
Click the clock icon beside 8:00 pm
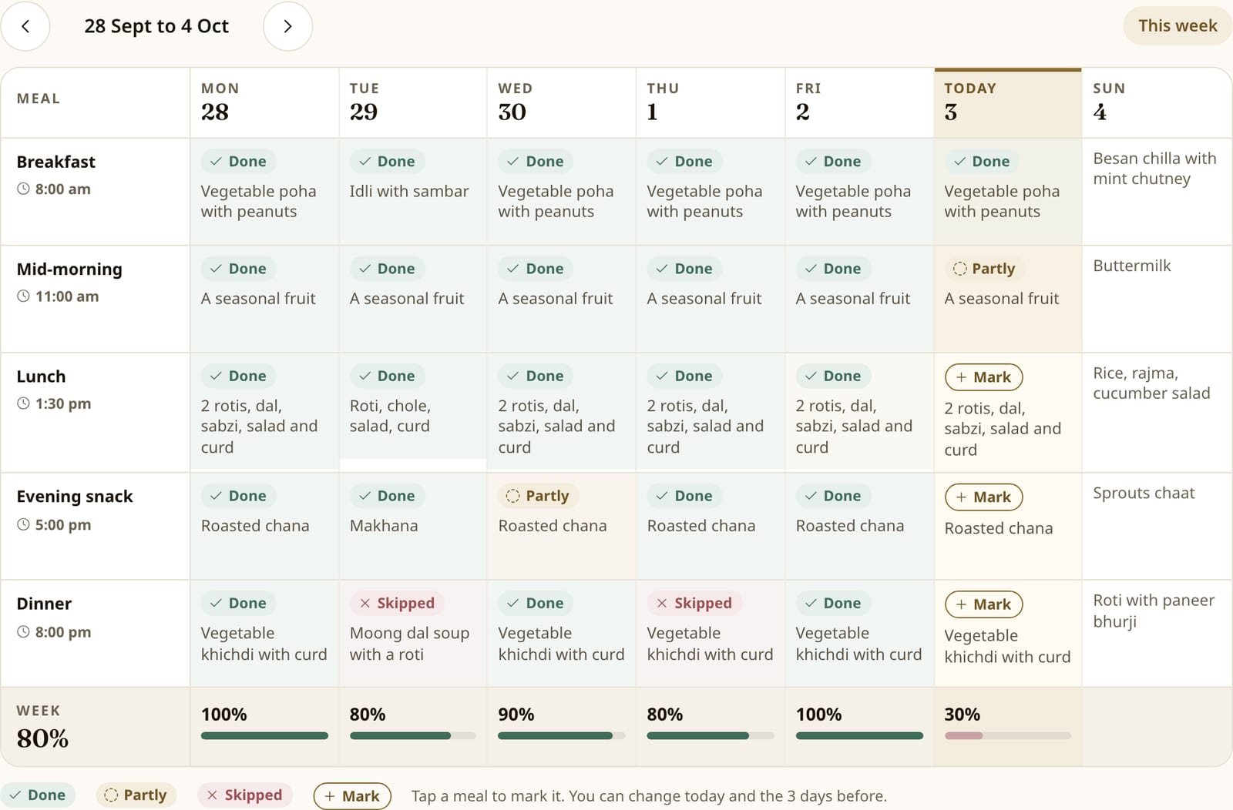(x=24, y=631)
